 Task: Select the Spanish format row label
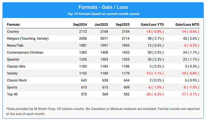[x=14, y=60]
